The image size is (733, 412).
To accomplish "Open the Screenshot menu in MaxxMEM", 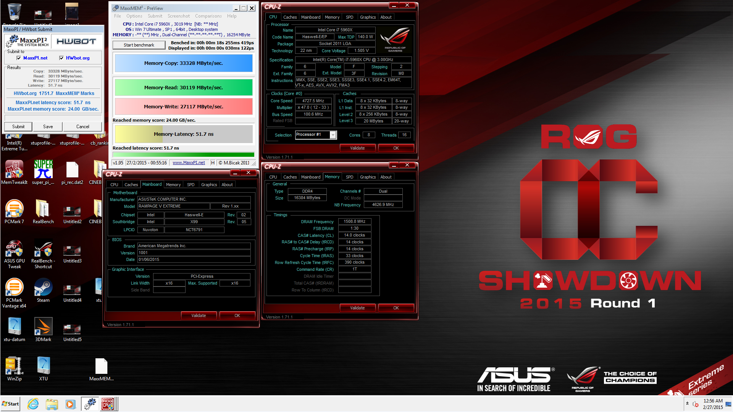I will click(179, 16).
